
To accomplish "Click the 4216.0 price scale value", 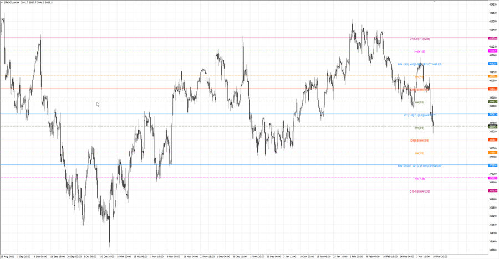I will [x=493, y=13].
